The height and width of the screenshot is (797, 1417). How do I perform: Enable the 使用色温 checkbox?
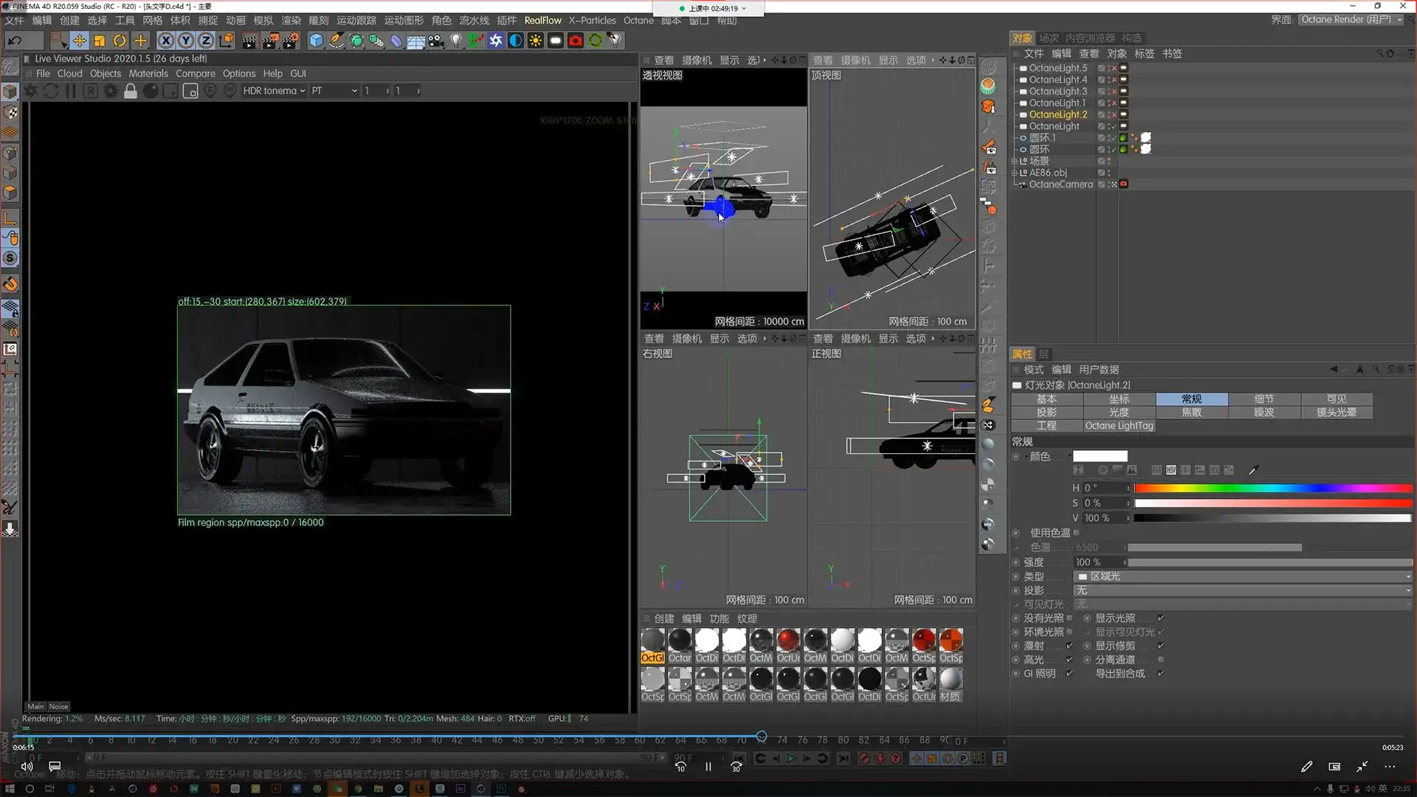(x=1076, y=533)
